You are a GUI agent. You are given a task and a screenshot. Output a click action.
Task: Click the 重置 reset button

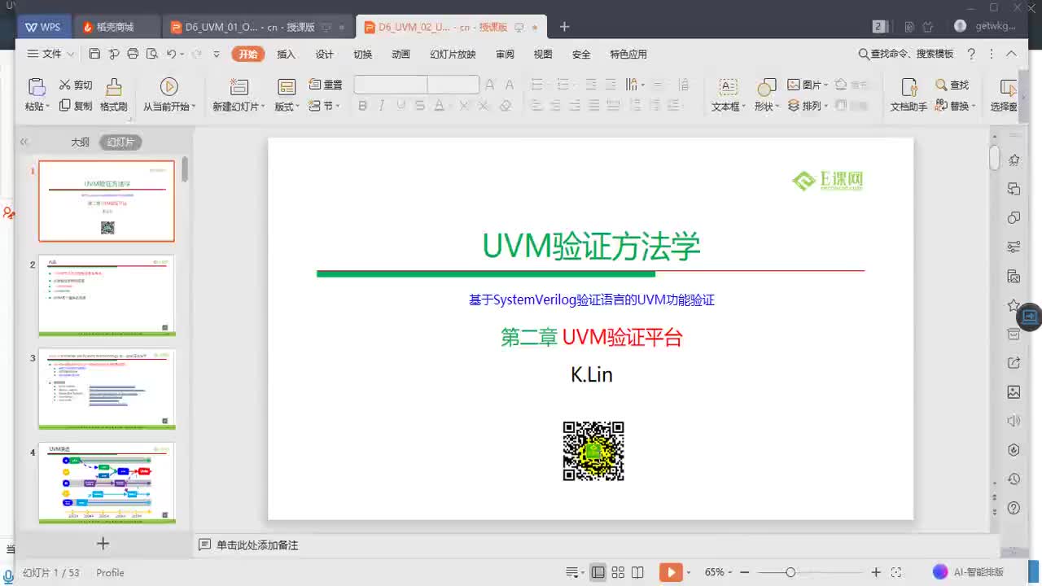click(x=326, y=85)
